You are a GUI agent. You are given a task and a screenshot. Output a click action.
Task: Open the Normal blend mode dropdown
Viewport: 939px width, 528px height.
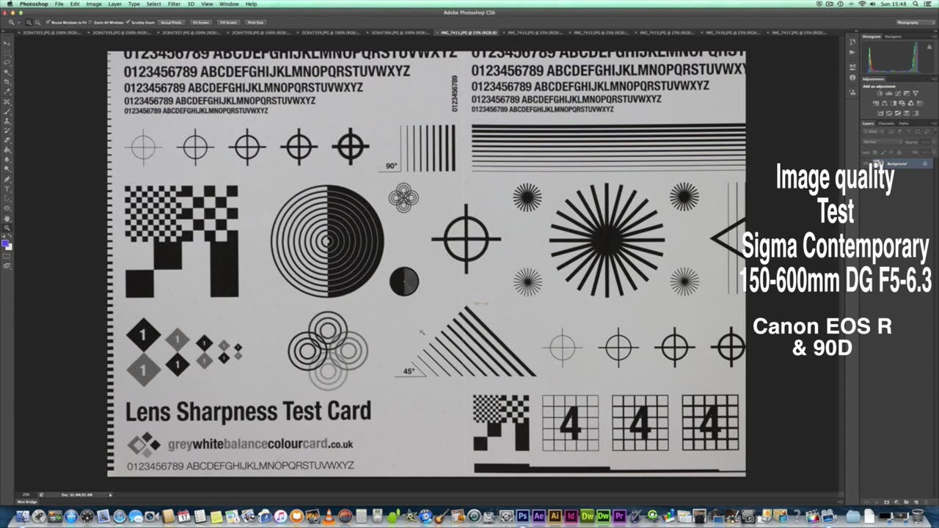881,142
